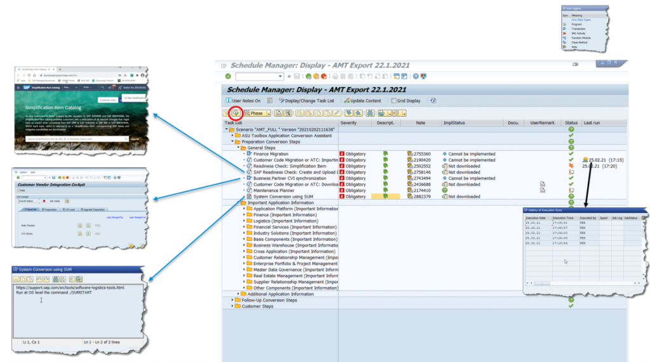The width and height of the screenshot is (650, 362).
Task: Collapse the Preparation Conversion Steps folder
Action: (x=232, y=141)
